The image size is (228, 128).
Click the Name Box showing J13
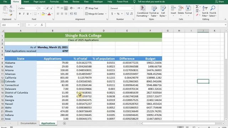click(x=9, y=25)
